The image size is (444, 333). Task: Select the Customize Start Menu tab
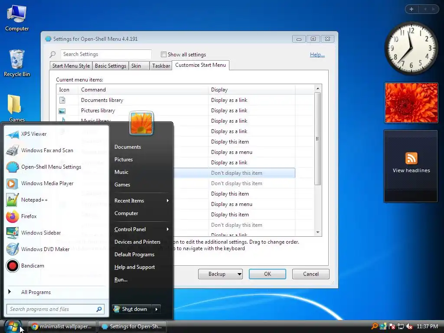click(x=200, y=65)
